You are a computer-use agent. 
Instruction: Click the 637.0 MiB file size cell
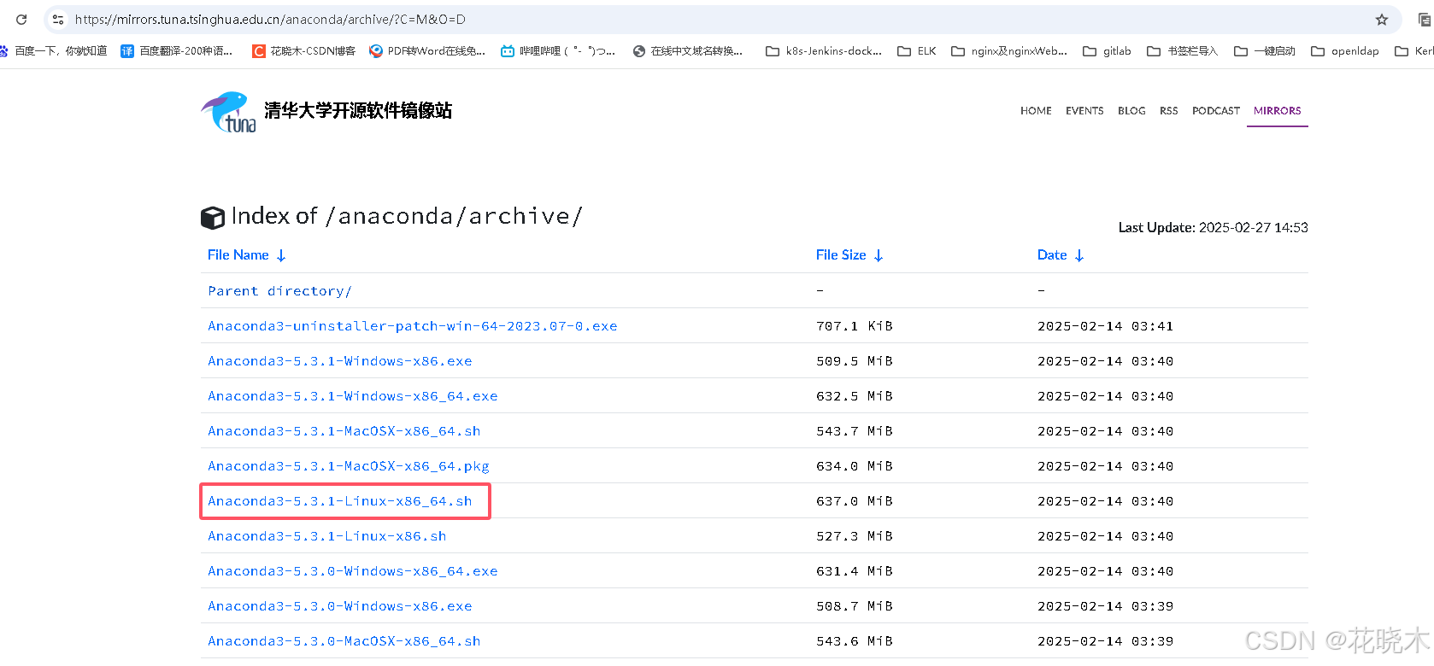point(855,501)
